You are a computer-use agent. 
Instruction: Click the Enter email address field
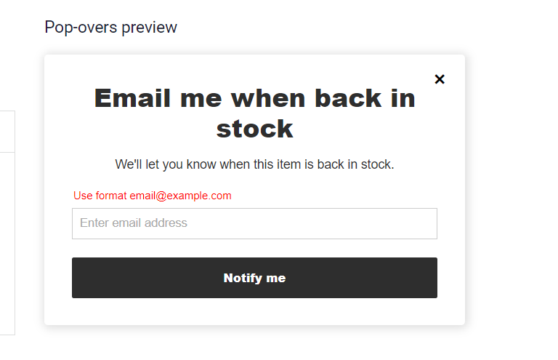pos(254,223)
